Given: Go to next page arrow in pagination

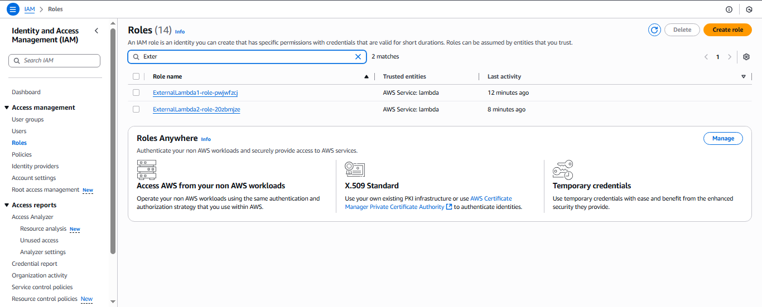Looking at the screenshot, I should [x=729, y=57].
